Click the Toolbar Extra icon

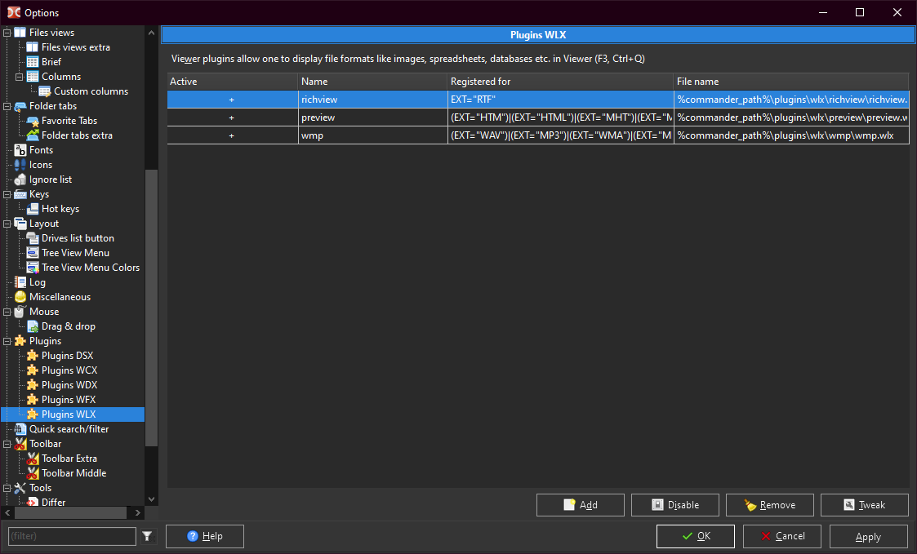point(33,459)
